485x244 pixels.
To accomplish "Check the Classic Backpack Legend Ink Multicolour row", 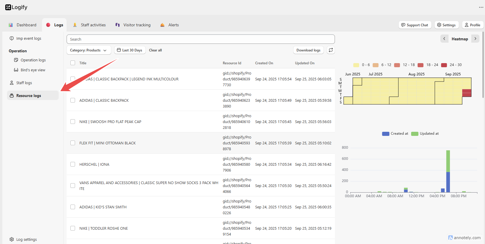I will [73, 79].
